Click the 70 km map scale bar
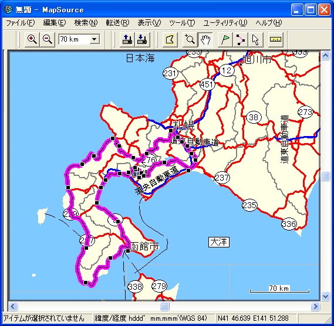334x326 pixels. pos(279,288)
